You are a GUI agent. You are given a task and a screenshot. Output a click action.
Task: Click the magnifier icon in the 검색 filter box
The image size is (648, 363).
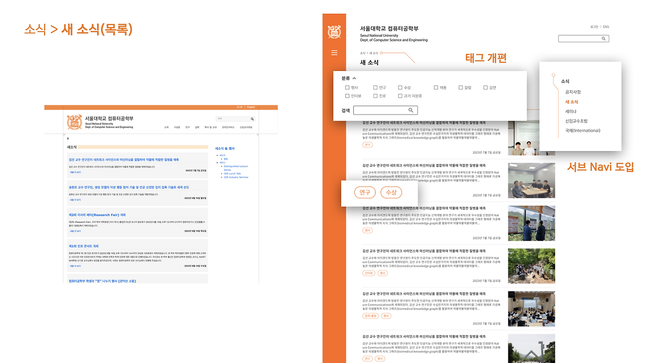click(x=411, y=110)
